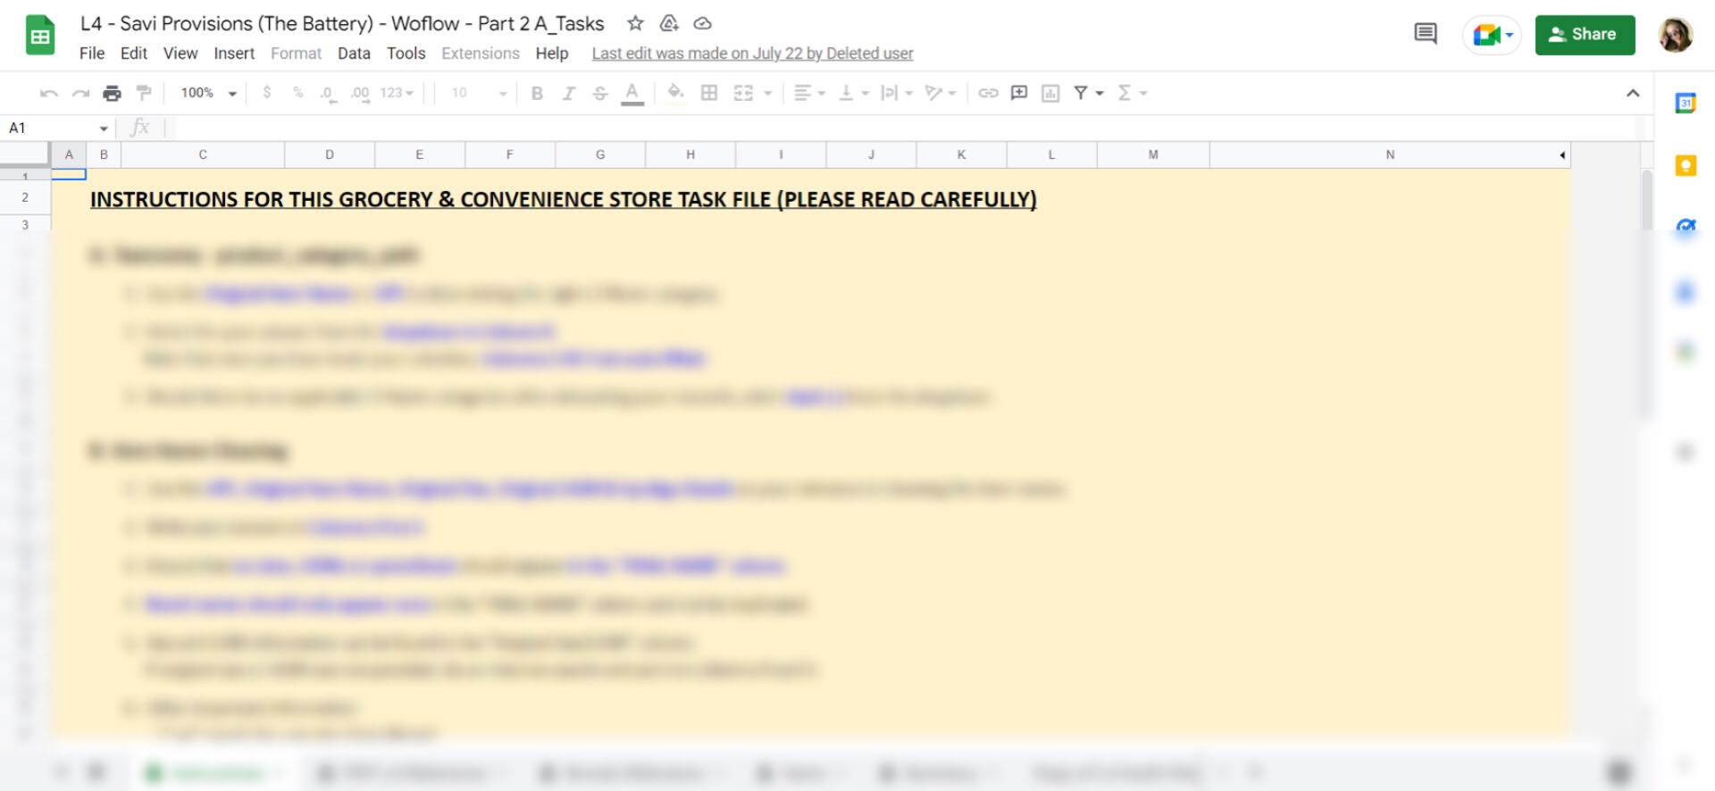Print the spreadsheet
1715x791 pixels.
(x=112, y=93)
